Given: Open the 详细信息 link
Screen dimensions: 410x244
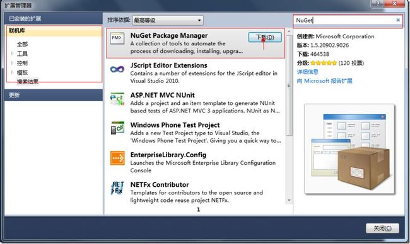Looking at the screenshot, I should pyautogui.click(x=308, y=72).
